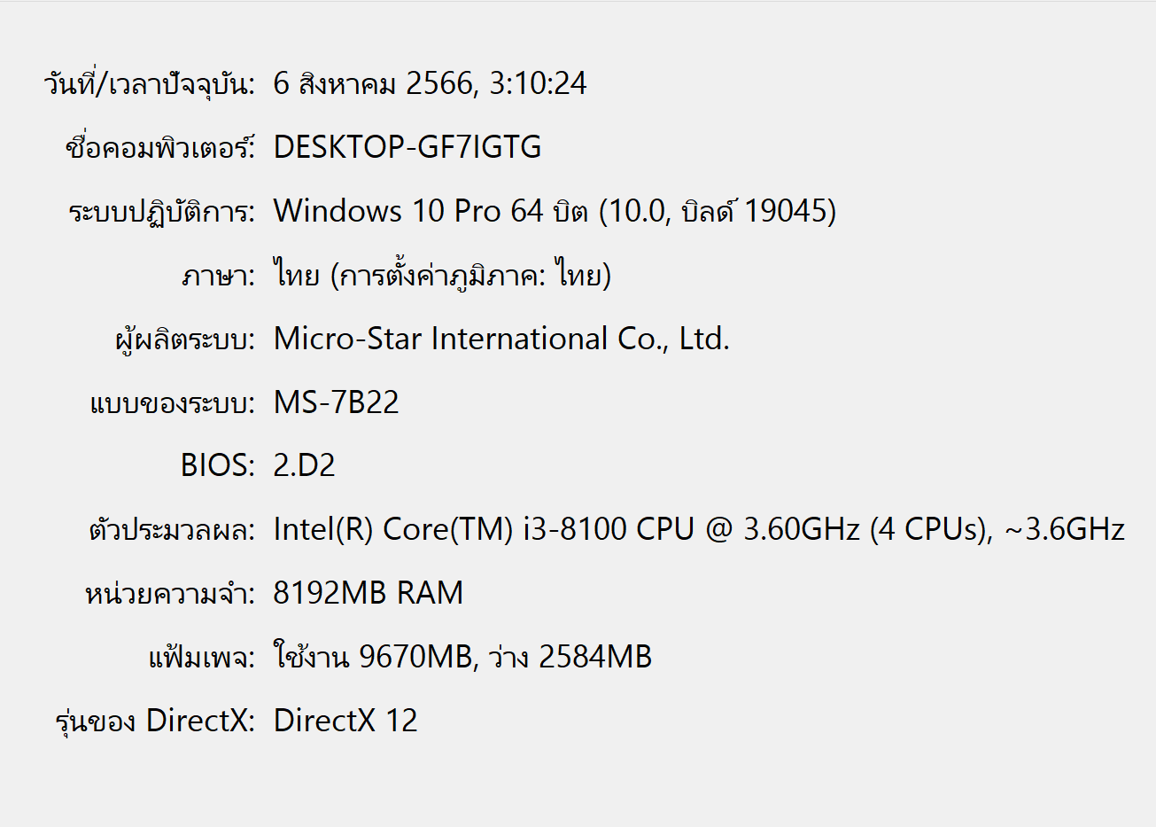This screenshot has height=827, width=1156.
Task: Click the system model value MS-7B22
Action: point(336,402)
